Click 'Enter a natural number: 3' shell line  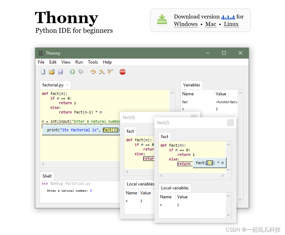coord(69,191)
